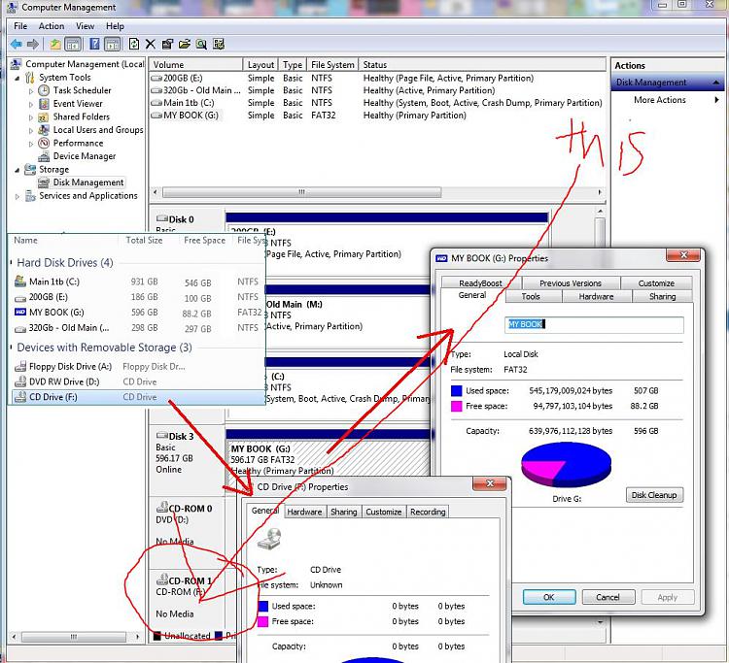Viewport: 729px width, 663px height.
Task: Switch to Previous Versions tab
Action: (x=571, y=282)
